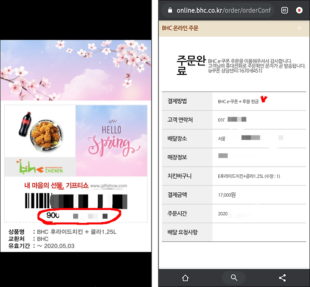This screenshot has height=287, width=310.
Task: Select the 결제방법 row label
Action: coord(177,101)
